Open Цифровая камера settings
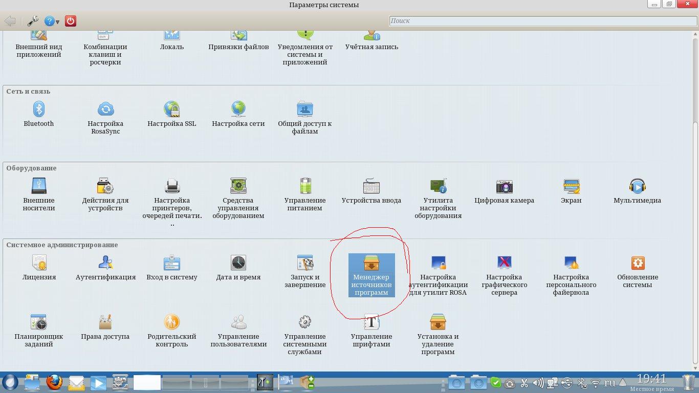Image resolution: width=699 pixels, height=393 pixels. 505,190
